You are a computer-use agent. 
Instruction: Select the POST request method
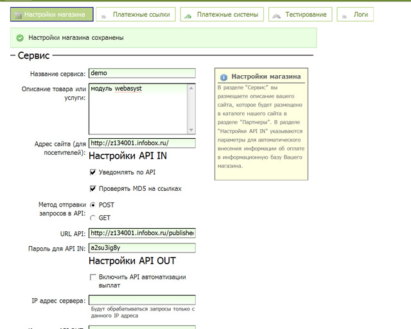click(92, 205)
